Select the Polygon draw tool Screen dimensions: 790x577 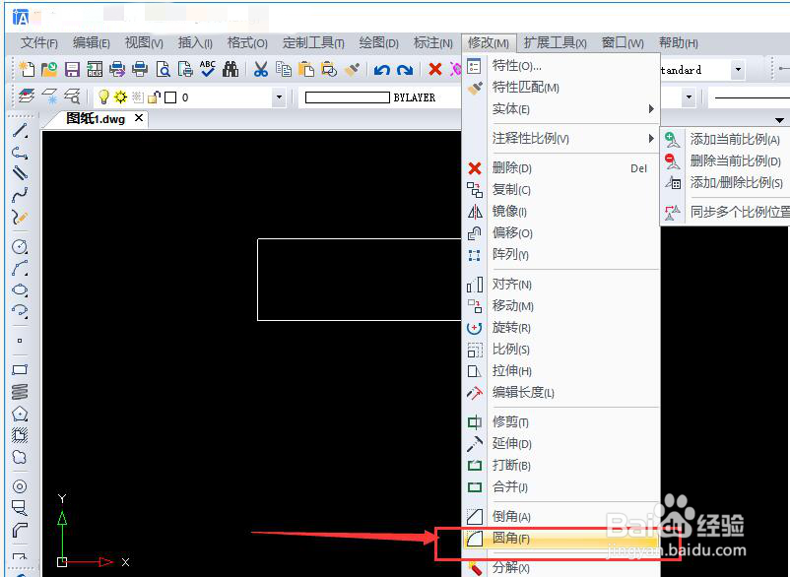point(20,414)
